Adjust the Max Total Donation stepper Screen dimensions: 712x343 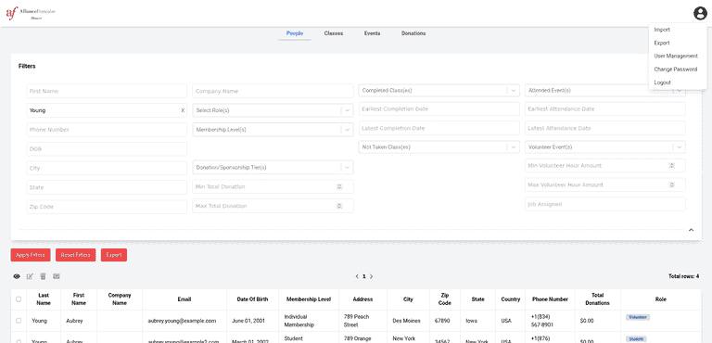click(339, 206)
